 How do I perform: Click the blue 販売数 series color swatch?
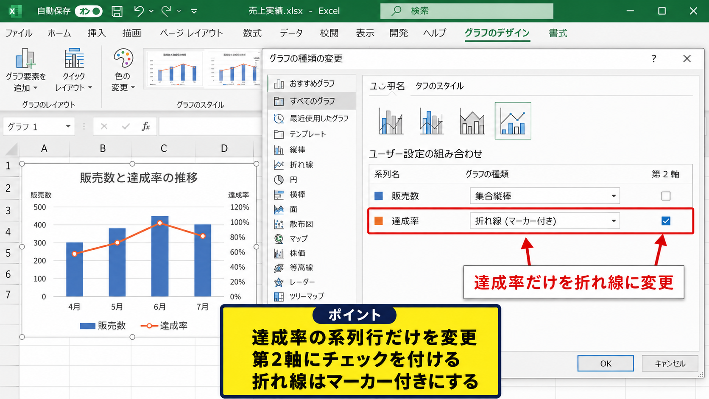pos(379,196)
